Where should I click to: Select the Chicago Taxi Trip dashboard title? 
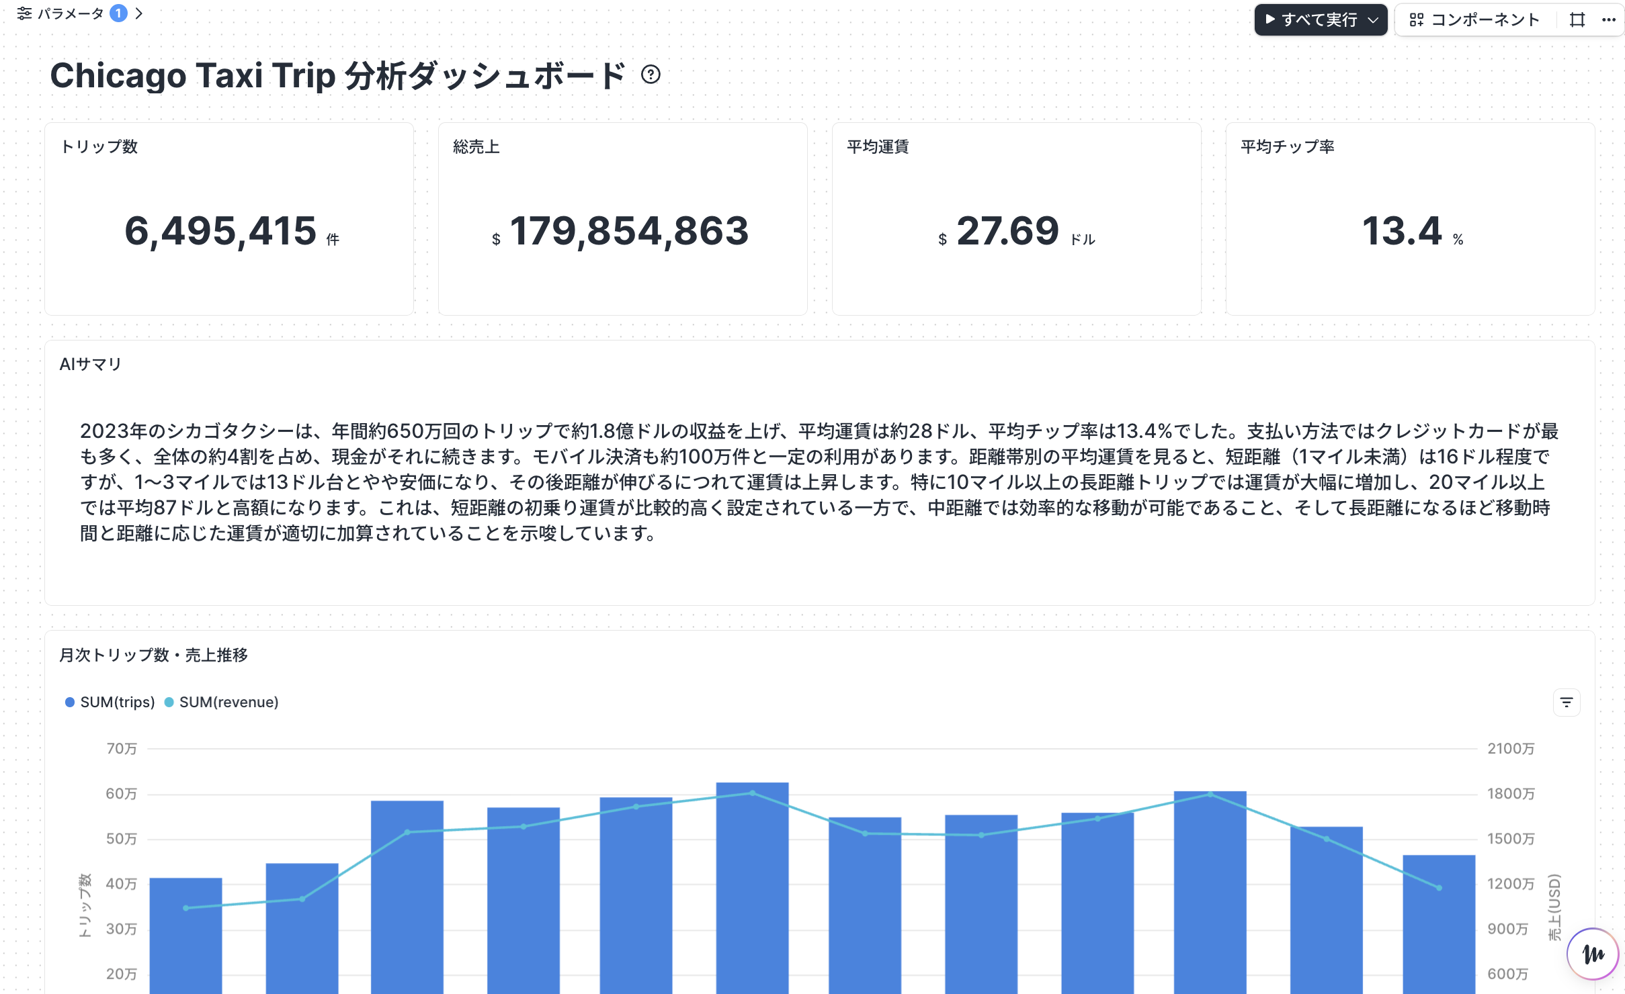pyautogui.click(x=338, y=75)
